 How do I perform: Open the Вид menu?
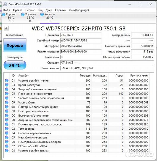pyautogui.click(x=40, y=10)
